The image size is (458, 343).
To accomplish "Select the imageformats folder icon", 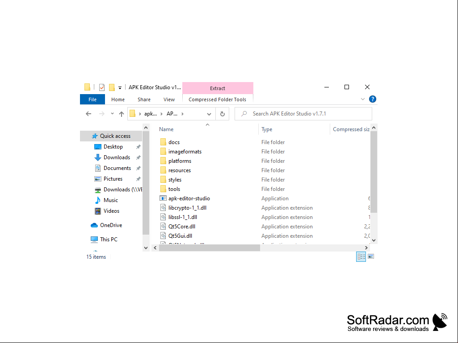I will [163, 151].
